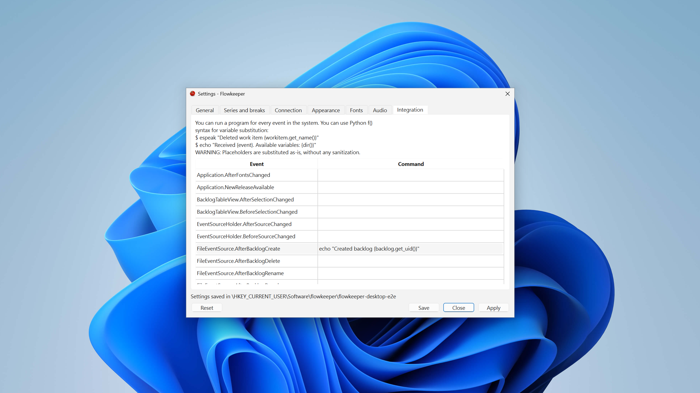700x393 pixels.
Task: Click command cell for BacklogTableView.AfterSelectionChanged
Action: point(411,200)
